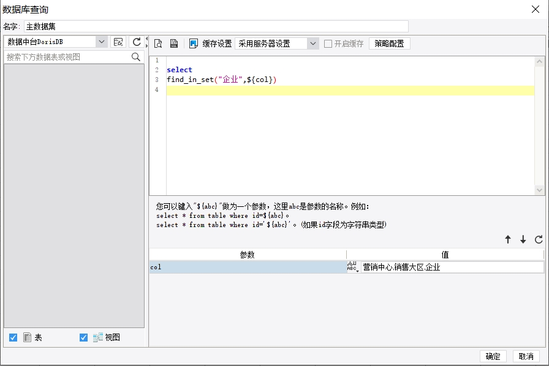The width and height of the screenshot is (549, 366).
Task: Enable the 开启缓存 checkbox
Action: [328, 43]
